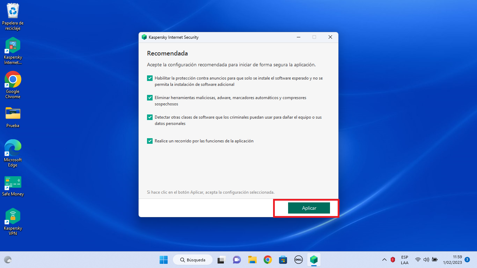Toggle Eliminar herramientas maliciosas checkbox

[x=150, y=98]
